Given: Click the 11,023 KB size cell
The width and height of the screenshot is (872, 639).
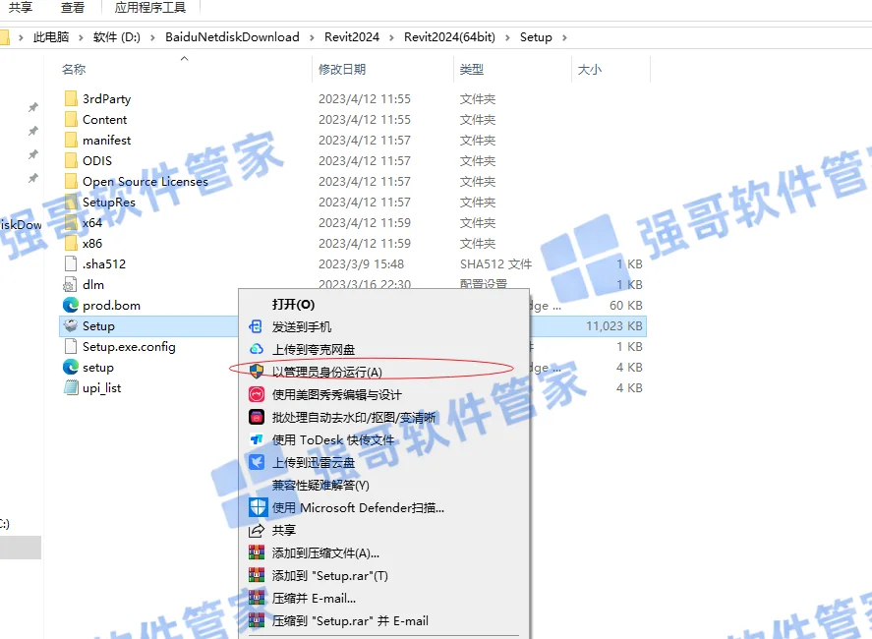Looking at the screenshot, I should [614, 326].
